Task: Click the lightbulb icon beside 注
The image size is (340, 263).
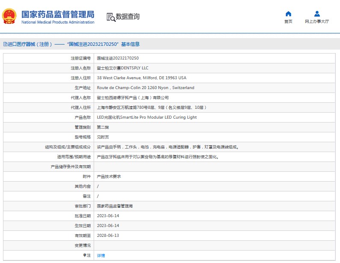Action: click(x=85, y=255)
